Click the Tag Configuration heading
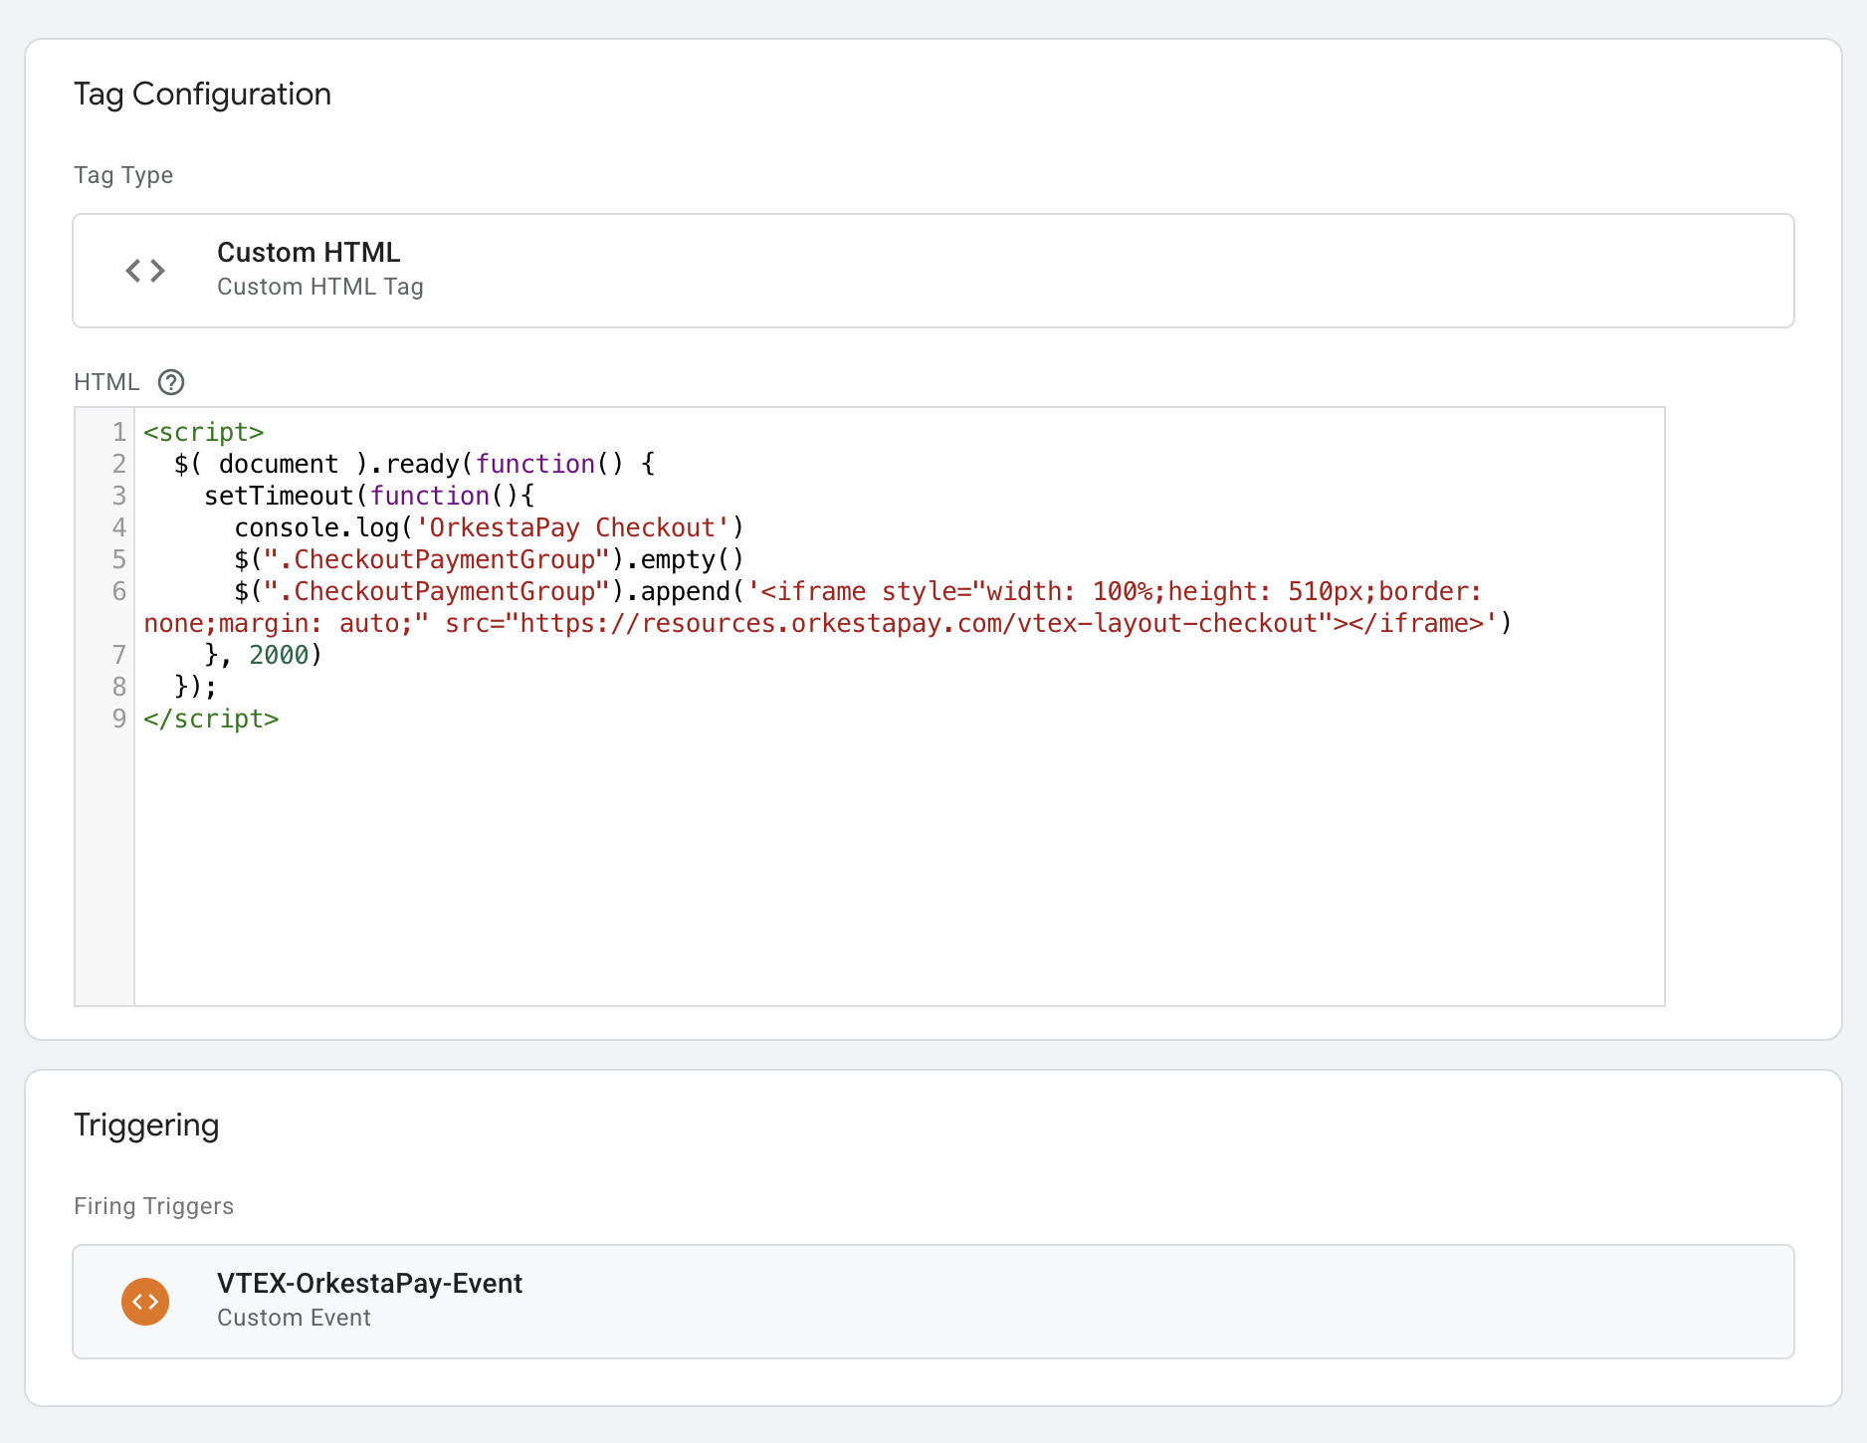1867x1443 pixels. [202, 94]
